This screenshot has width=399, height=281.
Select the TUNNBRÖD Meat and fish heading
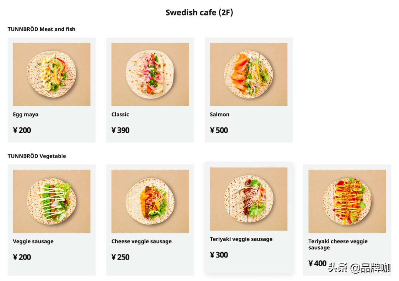tap(41, 29)
